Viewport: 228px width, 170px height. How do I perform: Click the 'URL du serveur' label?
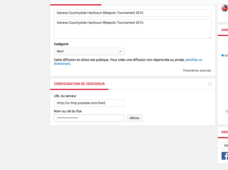pos(65,96)
